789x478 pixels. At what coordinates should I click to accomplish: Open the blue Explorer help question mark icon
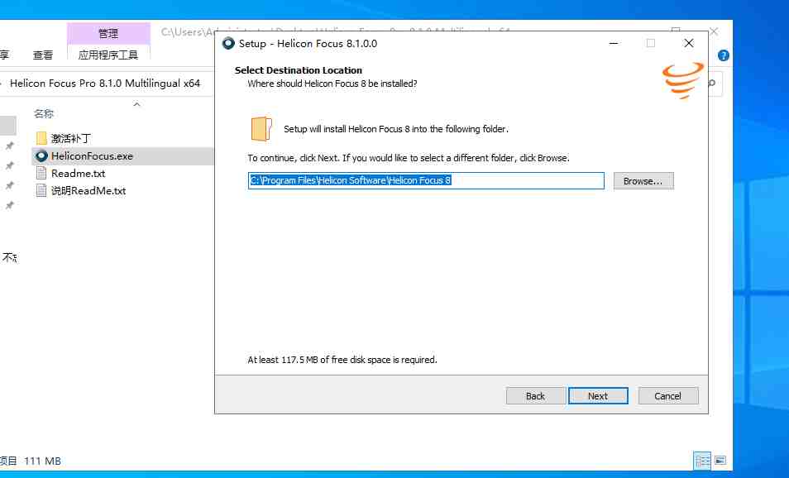724,55
